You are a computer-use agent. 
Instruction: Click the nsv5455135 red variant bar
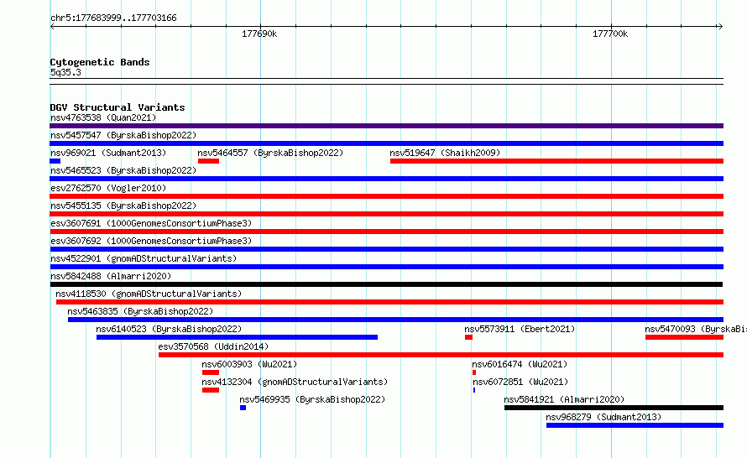click(x=386, y=214)
